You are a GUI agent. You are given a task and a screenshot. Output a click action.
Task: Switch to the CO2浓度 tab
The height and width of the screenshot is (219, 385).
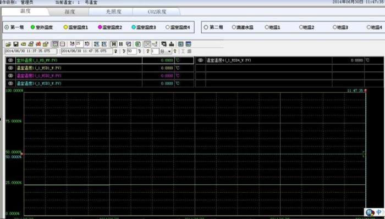(157, 12)
